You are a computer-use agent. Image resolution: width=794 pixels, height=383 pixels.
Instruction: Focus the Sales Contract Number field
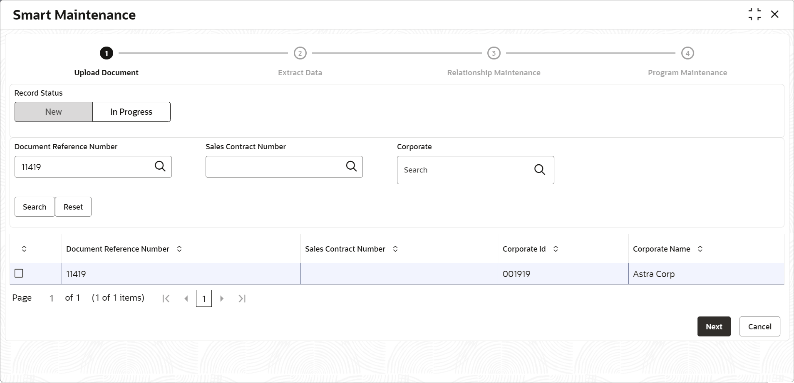coord(275,167)
